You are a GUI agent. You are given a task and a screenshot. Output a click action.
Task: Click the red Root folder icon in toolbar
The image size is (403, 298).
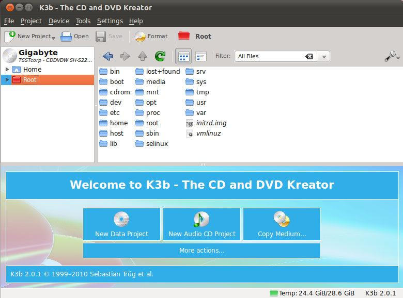click(x=184, y=36)
